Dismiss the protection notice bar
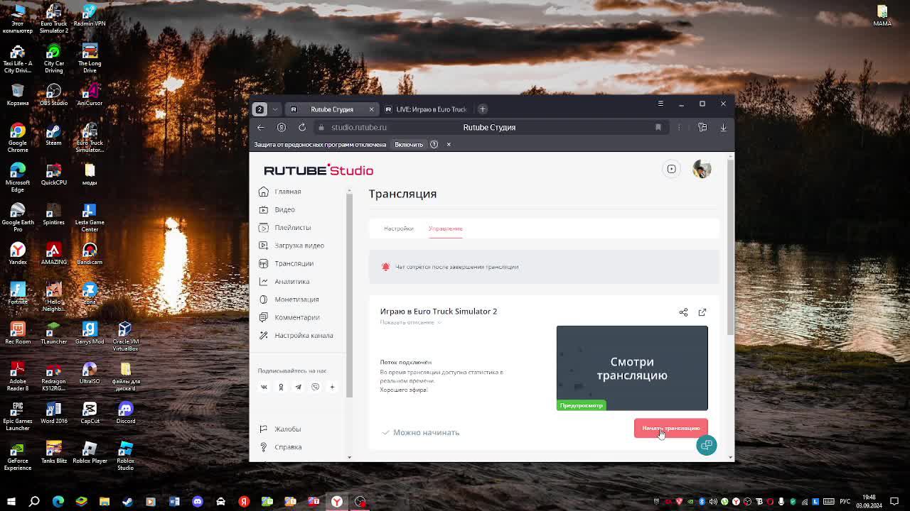 pos(449,145)
